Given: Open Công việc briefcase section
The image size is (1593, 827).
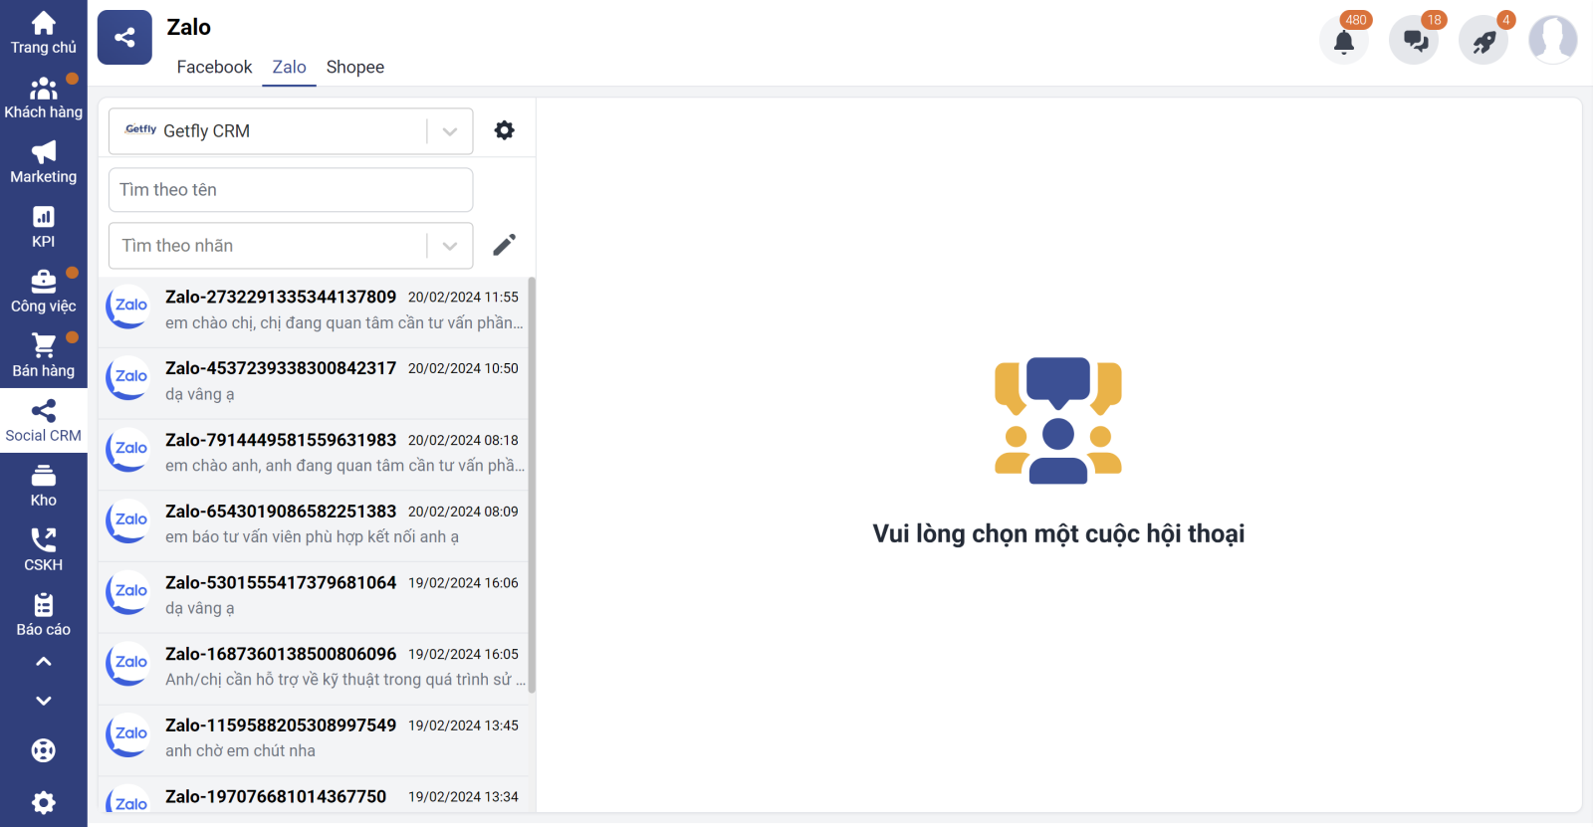Looking at the screenshot, I should click(x=43, y=292).
